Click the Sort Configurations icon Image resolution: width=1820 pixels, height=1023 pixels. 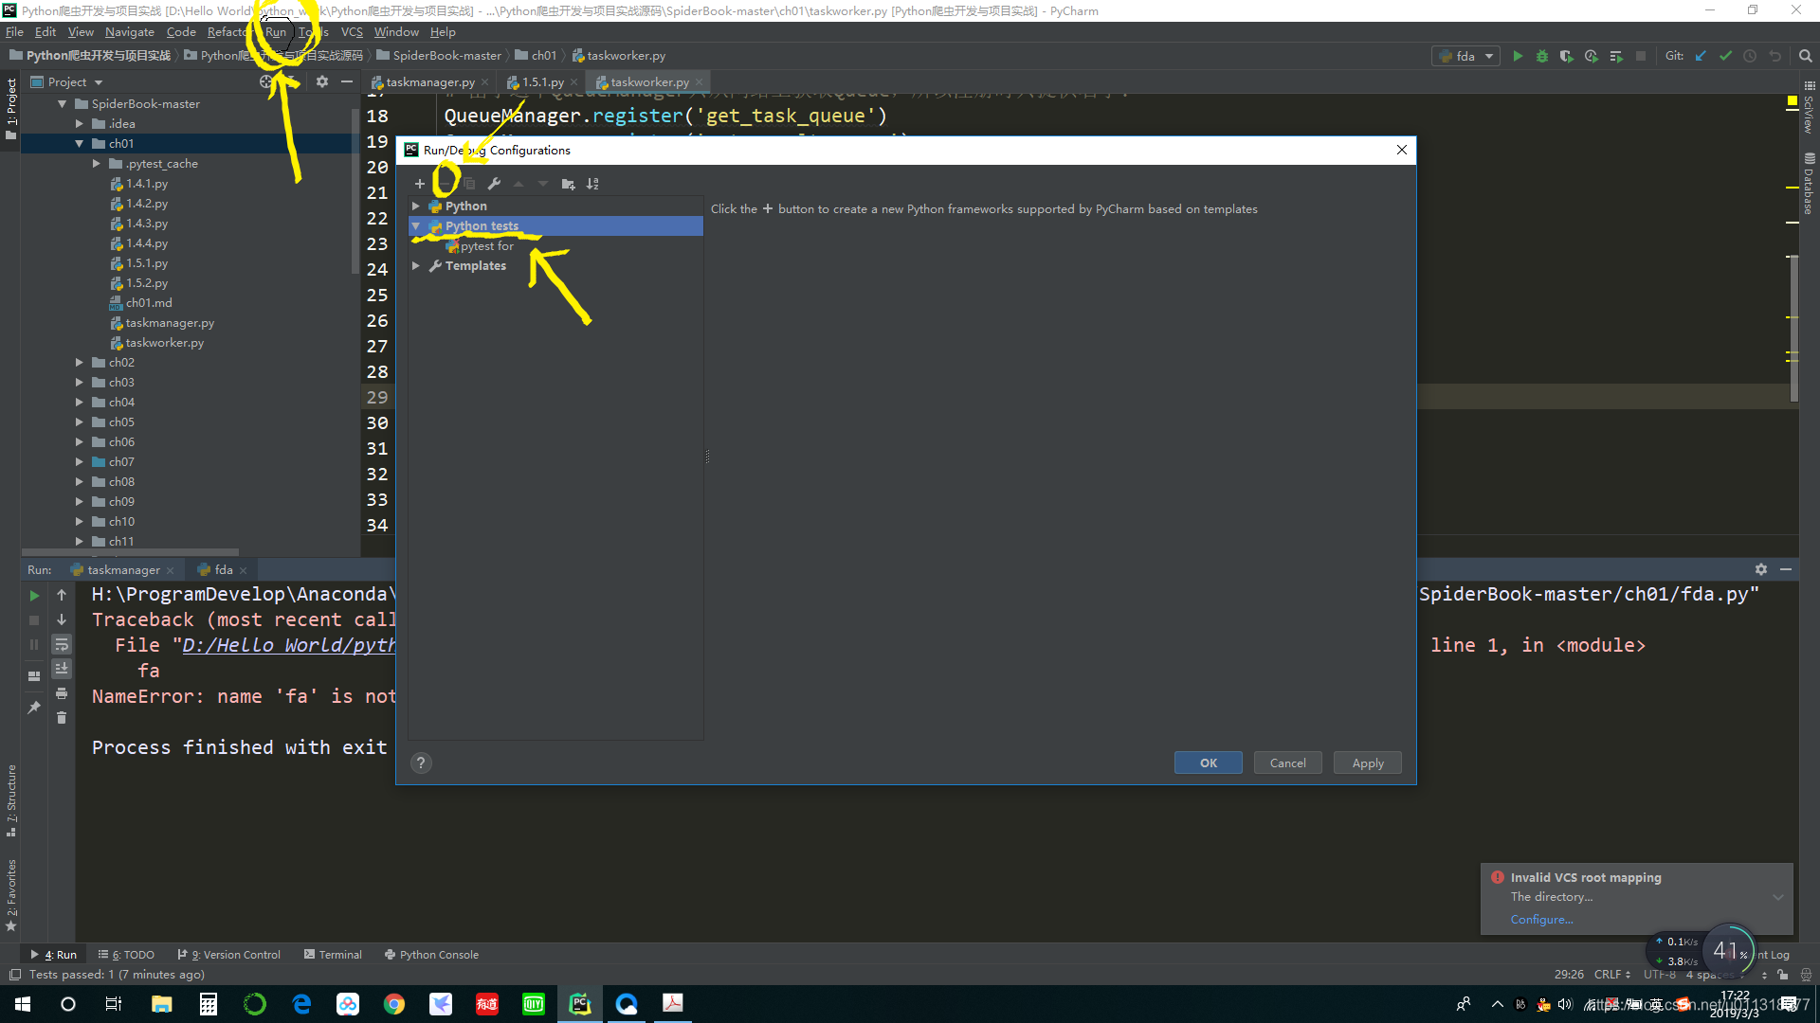pyautogui.click(x=593, y=184)
